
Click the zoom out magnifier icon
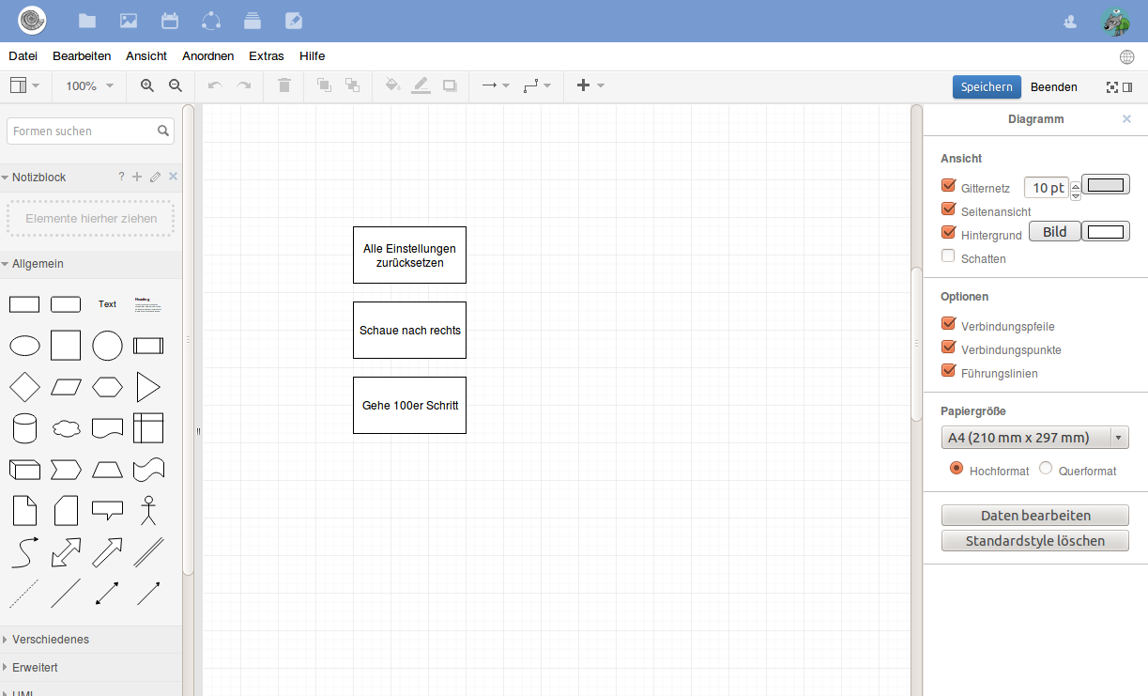(x=176, y=85)
